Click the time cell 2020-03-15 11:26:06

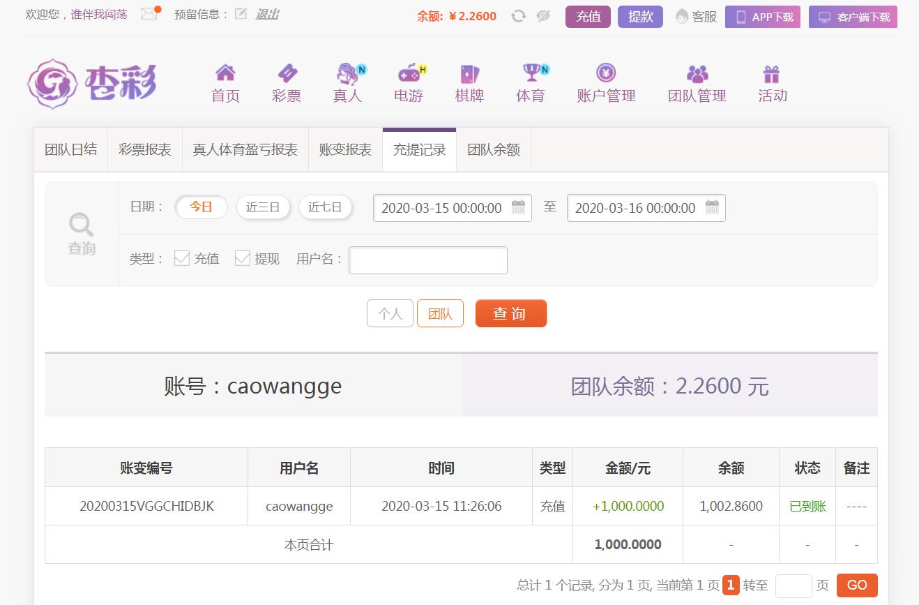[x=441, y=506]
